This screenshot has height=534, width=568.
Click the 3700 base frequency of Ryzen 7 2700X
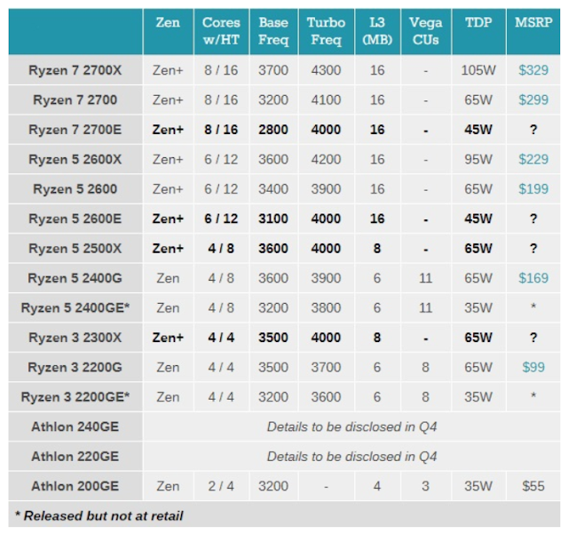273,70
